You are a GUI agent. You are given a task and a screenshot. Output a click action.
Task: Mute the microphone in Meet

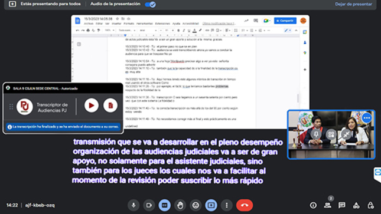tap(133, 205)
